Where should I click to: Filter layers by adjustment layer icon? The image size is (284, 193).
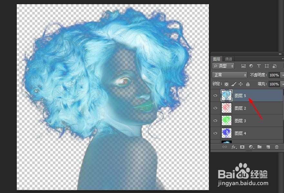251,66
